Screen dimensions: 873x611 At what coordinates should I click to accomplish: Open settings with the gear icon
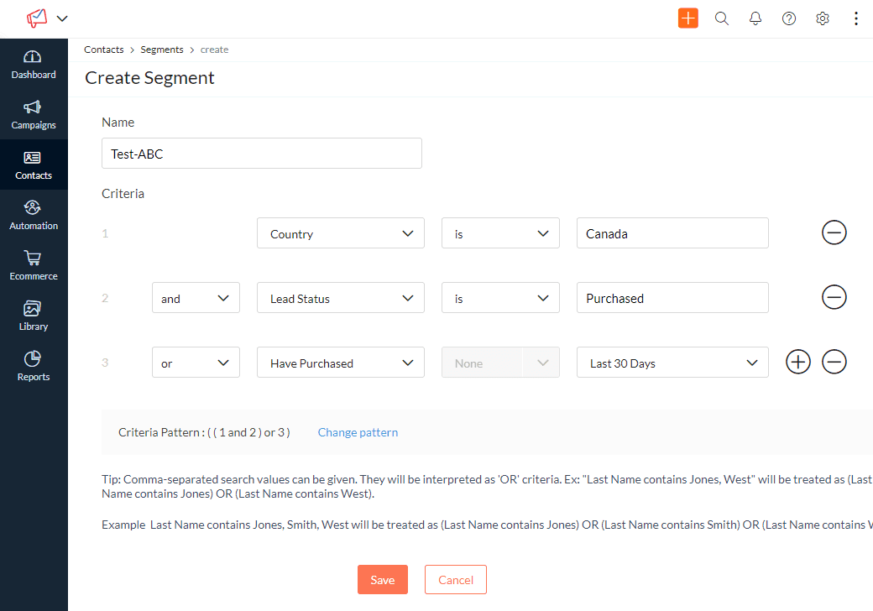823,18
